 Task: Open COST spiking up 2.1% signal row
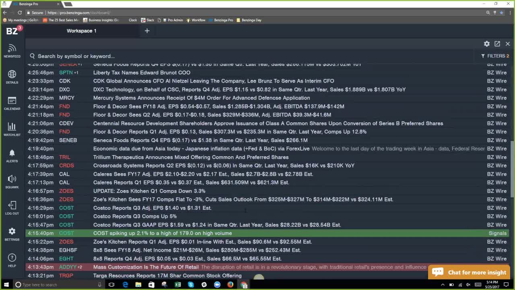click(267, 233)
